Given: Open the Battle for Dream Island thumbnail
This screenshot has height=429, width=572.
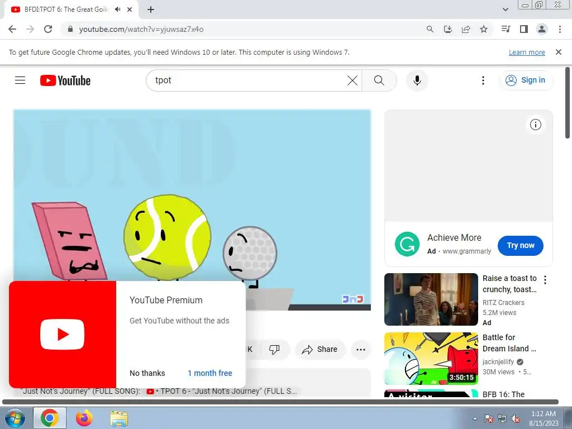Looking at the screenshot, I should tap(431, 358).
